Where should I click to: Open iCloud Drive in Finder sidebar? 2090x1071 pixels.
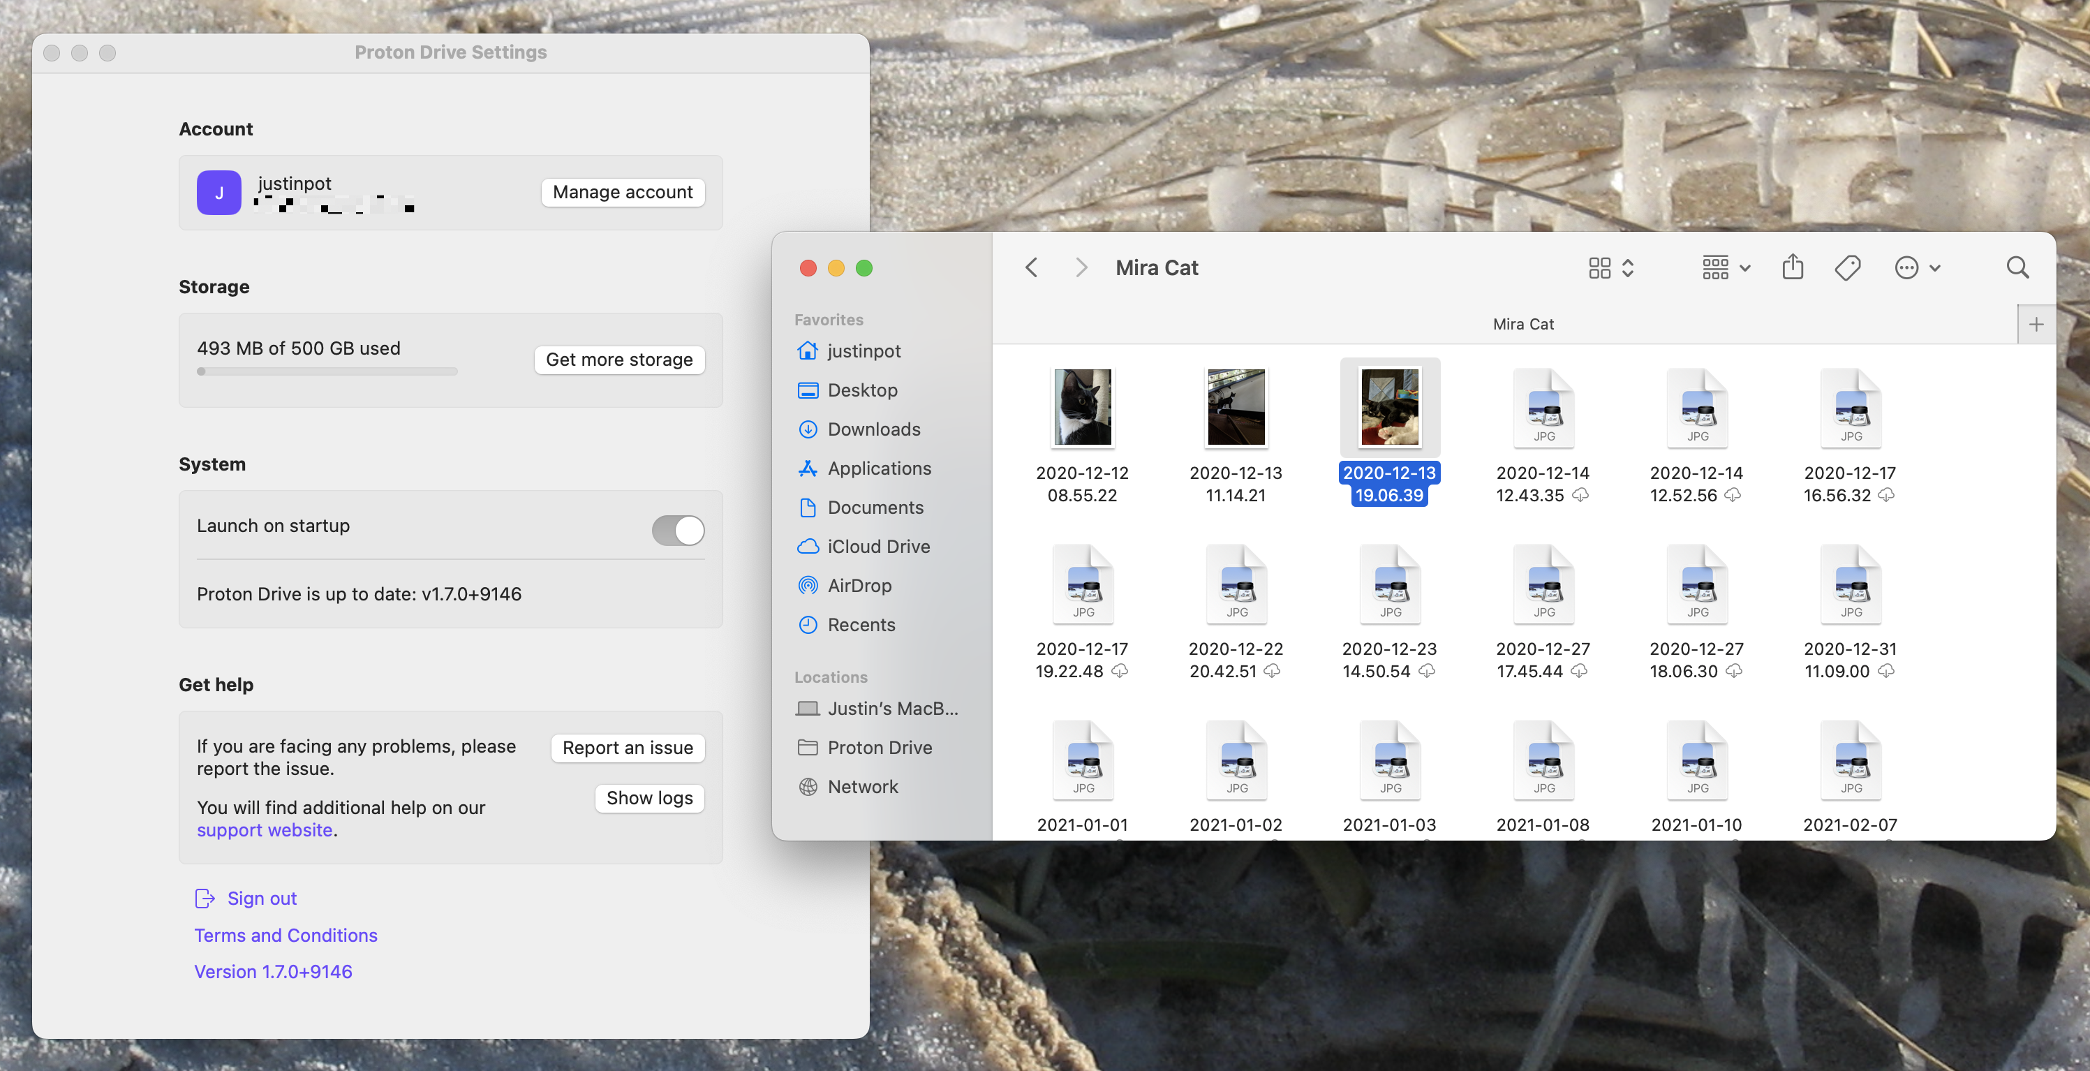(x=864, y=546)
